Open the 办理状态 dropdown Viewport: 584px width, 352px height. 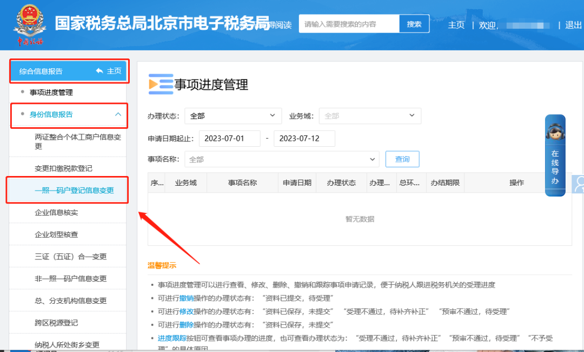233,116
